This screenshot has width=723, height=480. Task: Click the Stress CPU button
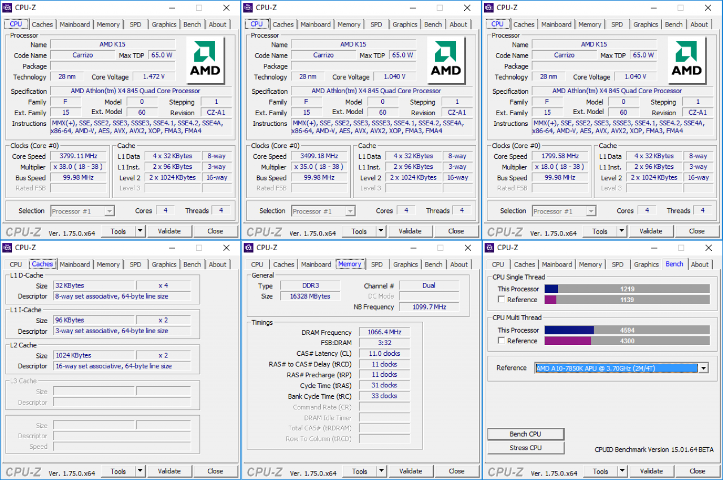click(x=526, y=448)
